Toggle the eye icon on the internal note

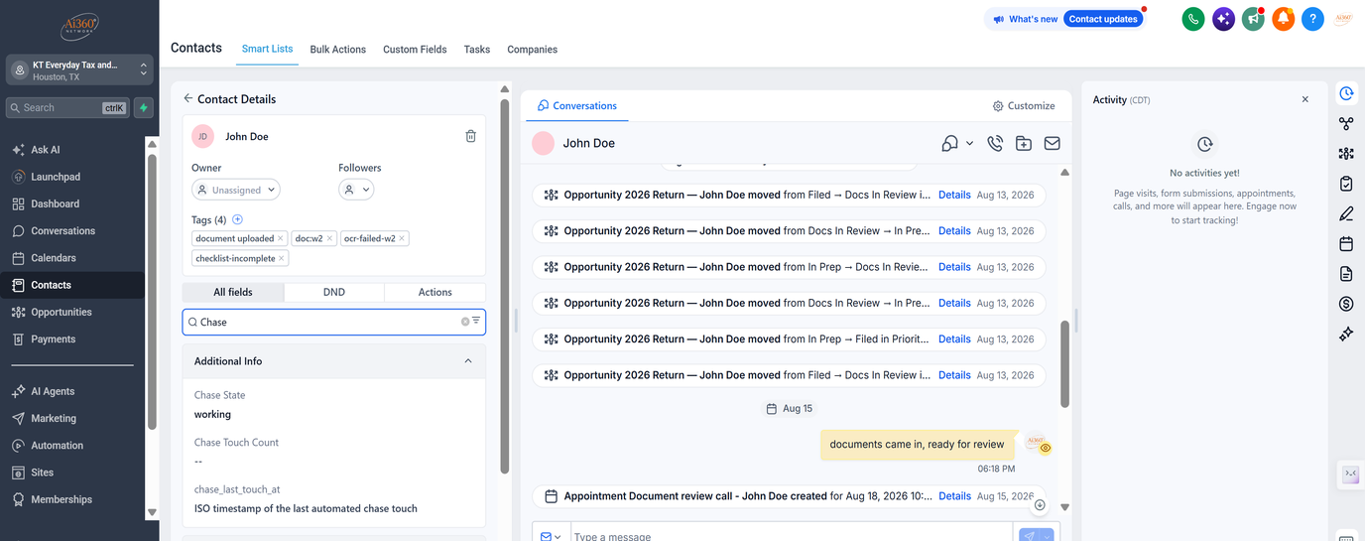(x=1045, y=448)
